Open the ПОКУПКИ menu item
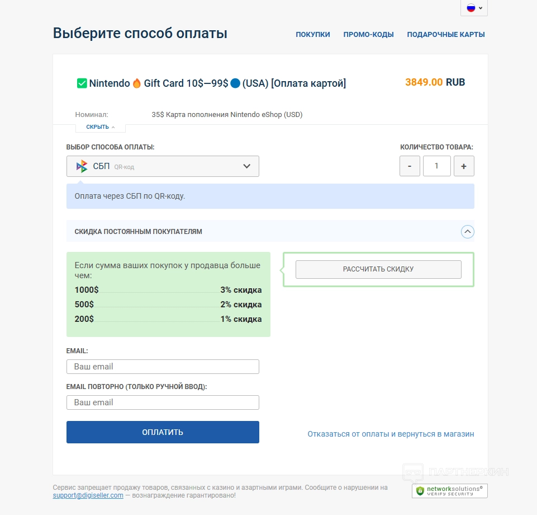Screen dimensions: 537x515 pos(313,35)
